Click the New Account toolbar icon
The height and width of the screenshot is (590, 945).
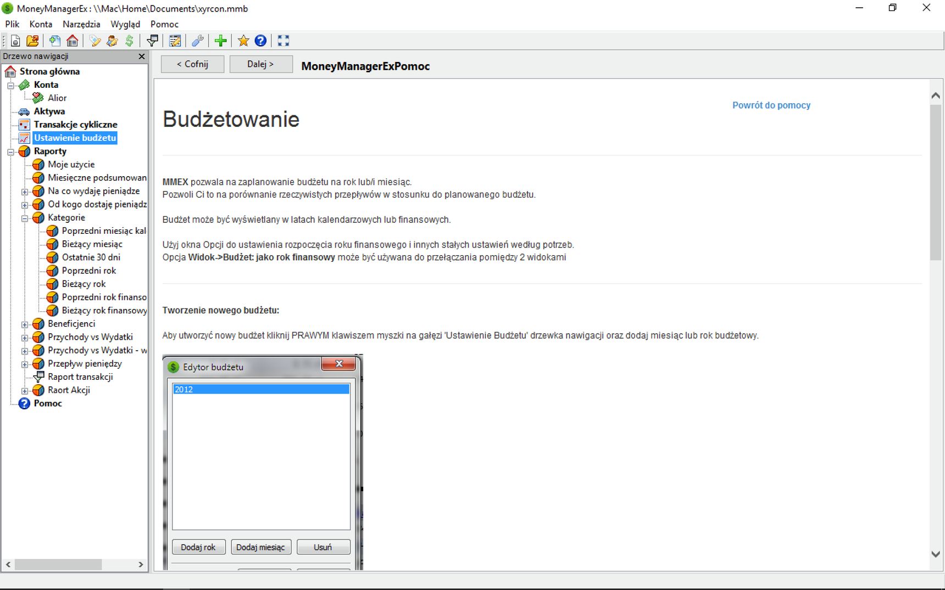tap(54, 41)
